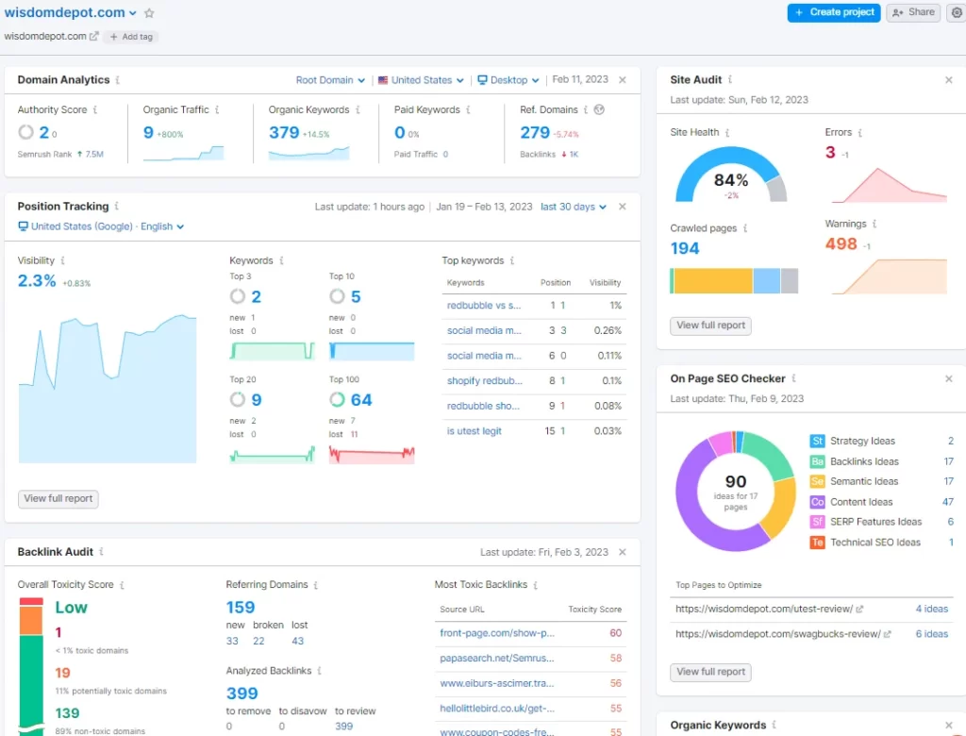The width and height of the screenshot is (966, 736).
Task: Close the Backlink Audit widget
Action: coord(623,552)
